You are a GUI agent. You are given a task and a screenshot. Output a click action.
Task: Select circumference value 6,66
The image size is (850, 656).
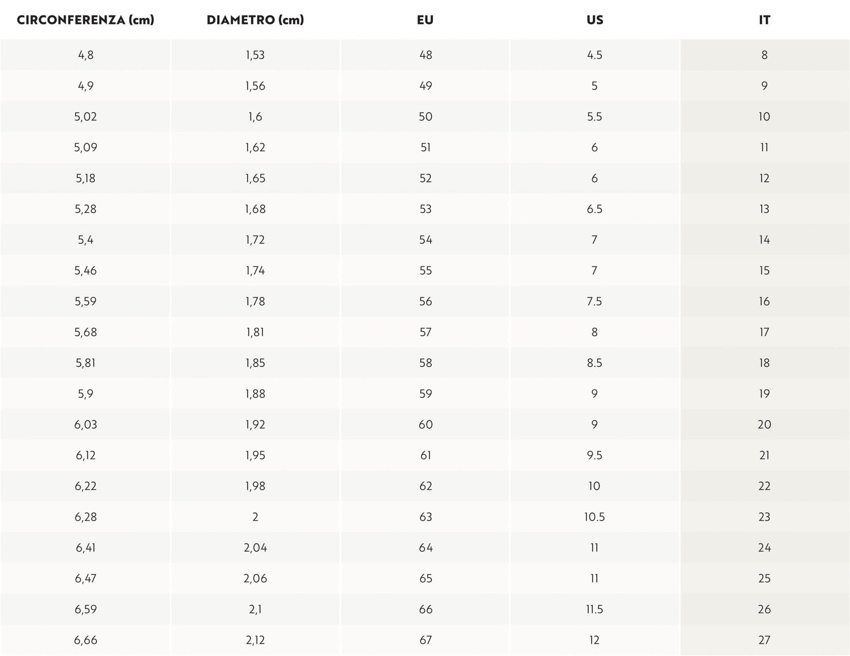click(86, 640)
